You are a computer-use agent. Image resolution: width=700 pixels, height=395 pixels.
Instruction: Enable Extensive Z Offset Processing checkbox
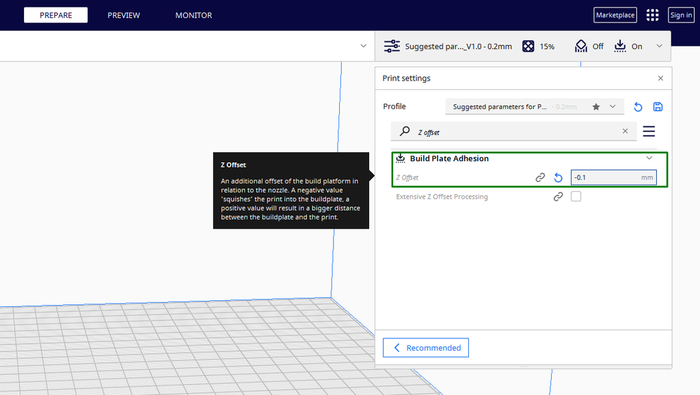click(x=576, y=196)
